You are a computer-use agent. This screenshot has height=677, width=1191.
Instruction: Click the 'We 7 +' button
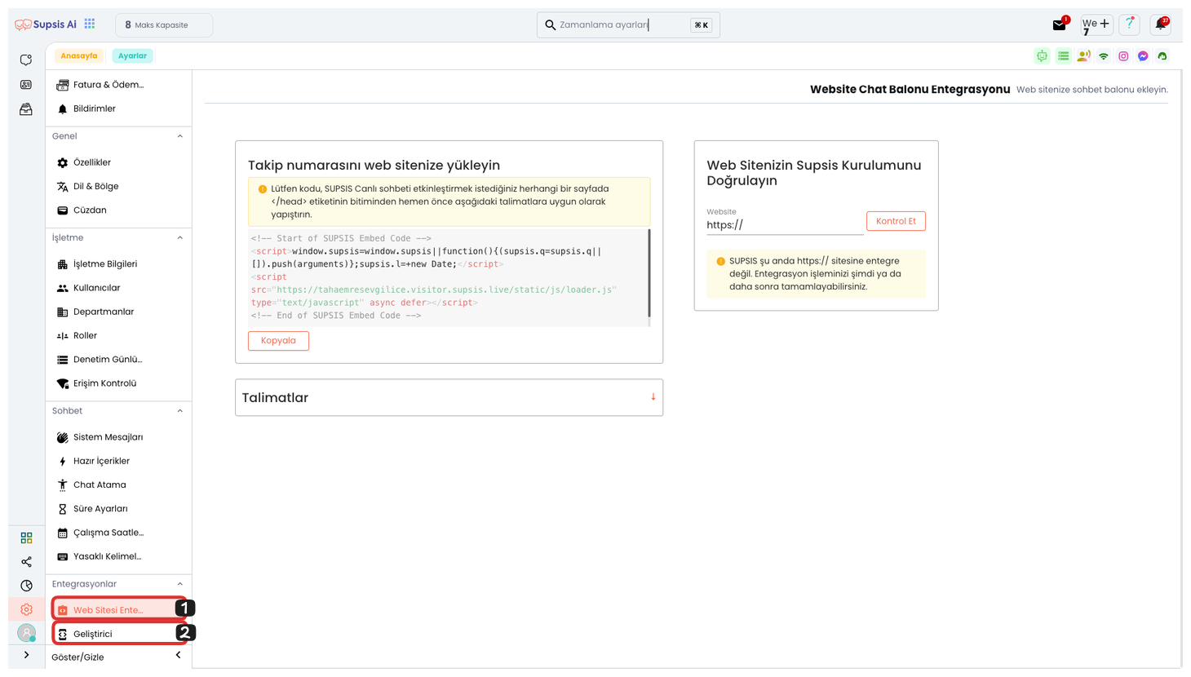coord(1096,24)
